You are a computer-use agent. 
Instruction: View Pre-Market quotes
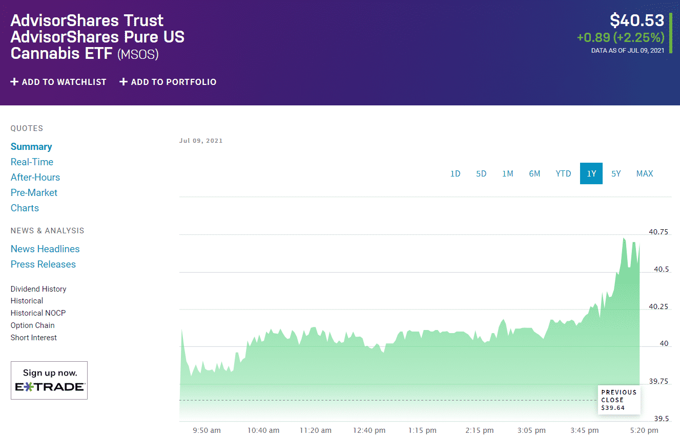pyautogui.click(x=34, y=193)
